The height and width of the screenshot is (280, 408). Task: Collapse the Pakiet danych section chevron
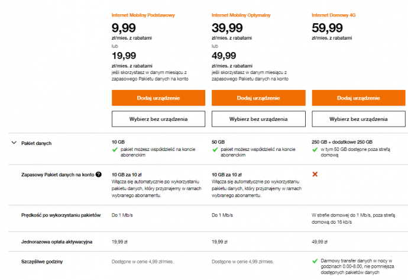(x=14, y=143)
